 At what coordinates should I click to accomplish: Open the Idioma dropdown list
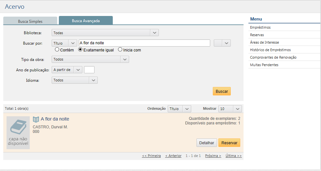click(75, 80)
